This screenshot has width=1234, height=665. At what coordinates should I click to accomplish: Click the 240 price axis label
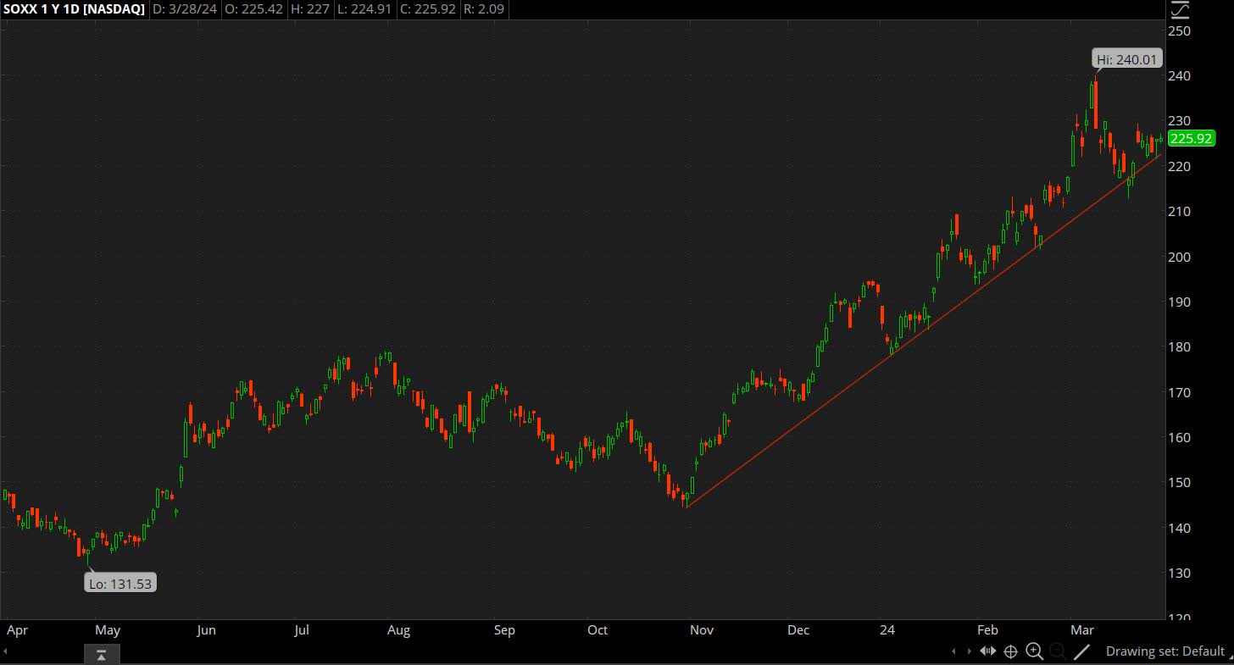1180,76
